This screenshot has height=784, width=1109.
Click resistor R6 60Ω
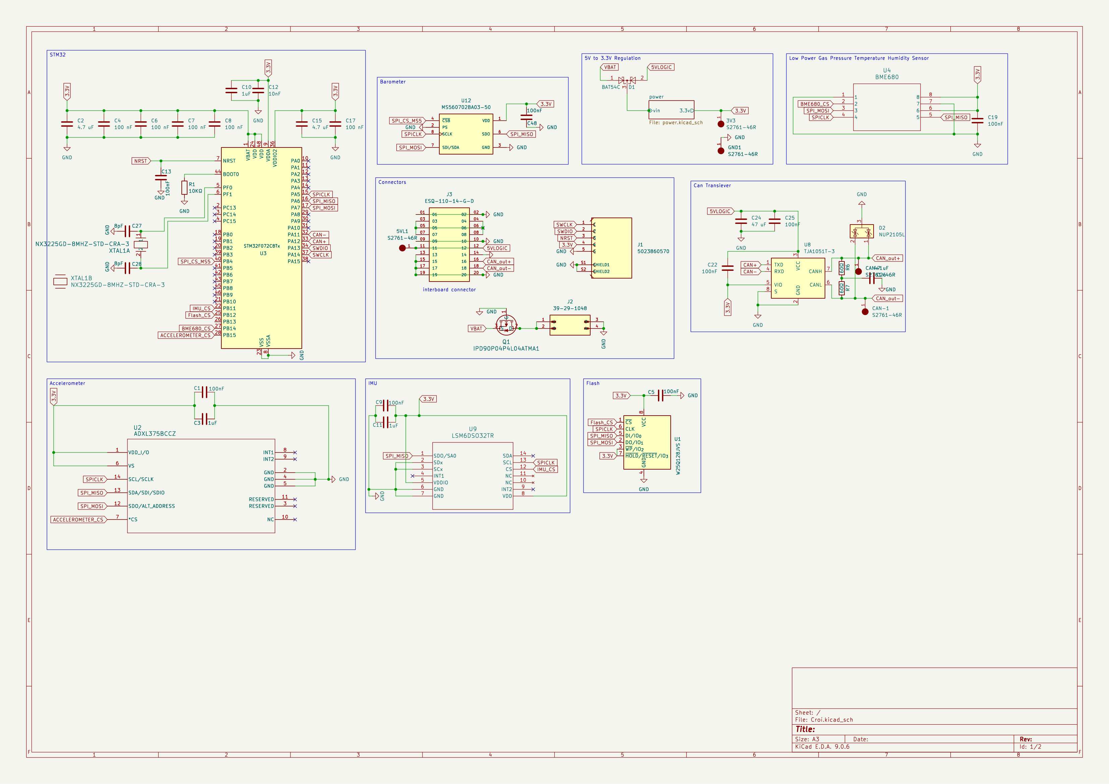coord(841,268)
